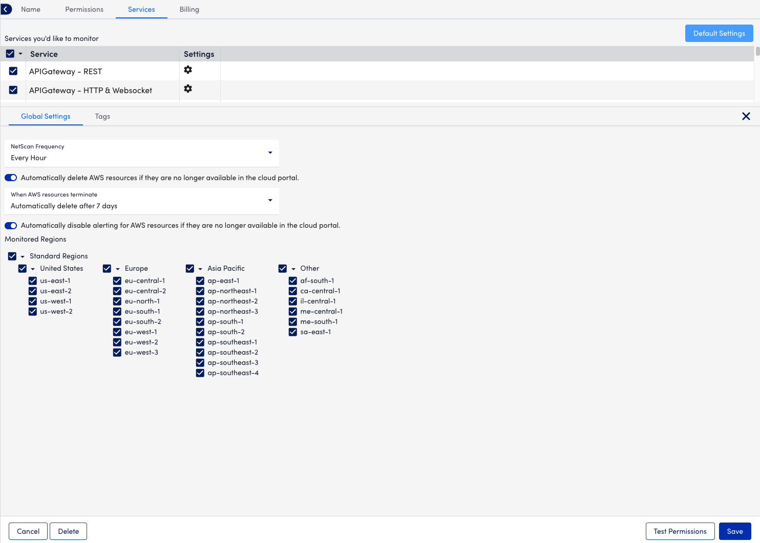Uncheck the Europe group checkbox
The width and height of the screenshot is (760, 543).
coord(107,268)
